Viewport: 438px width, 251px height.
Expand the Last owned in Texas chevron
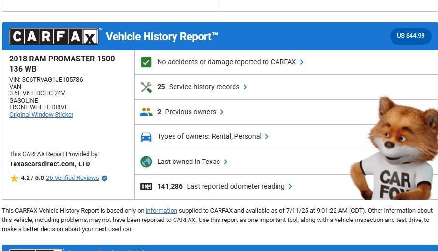point(226,162)
